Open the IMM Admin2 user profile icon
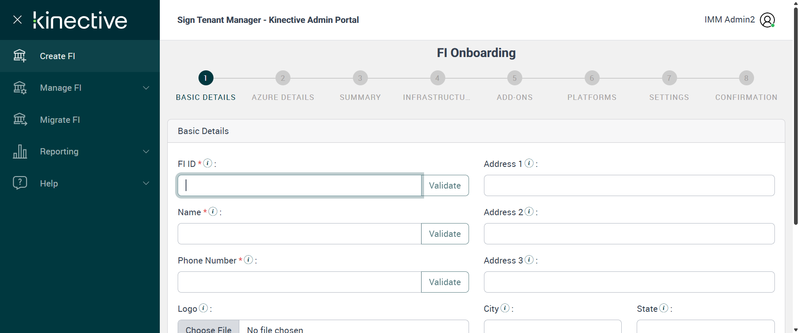 (x=767, y=20)
